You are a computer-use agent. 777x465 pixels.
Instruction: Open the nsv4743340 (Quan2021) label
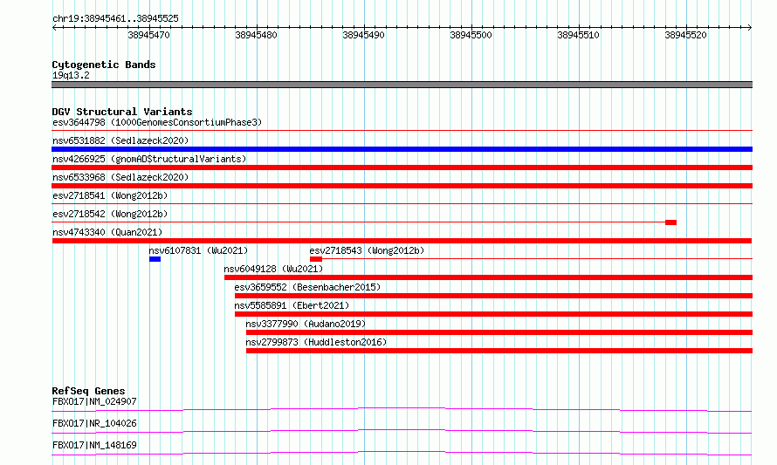[x=107, y=232]
